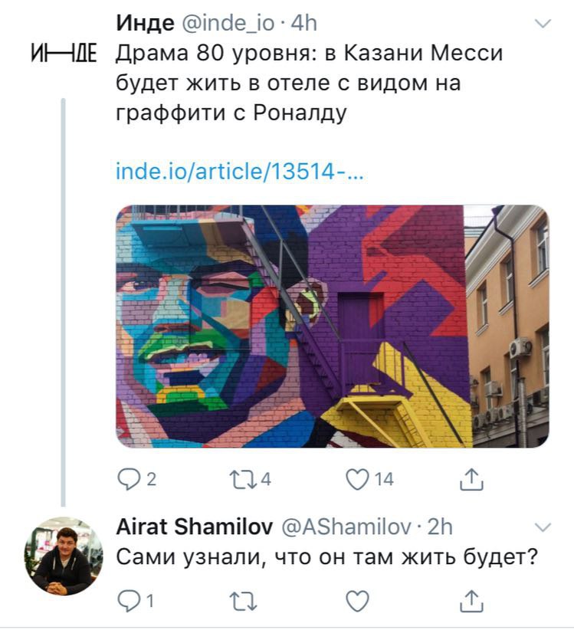
Task: Expand options chevron on Airat's reply
Action: click(543, 527)
